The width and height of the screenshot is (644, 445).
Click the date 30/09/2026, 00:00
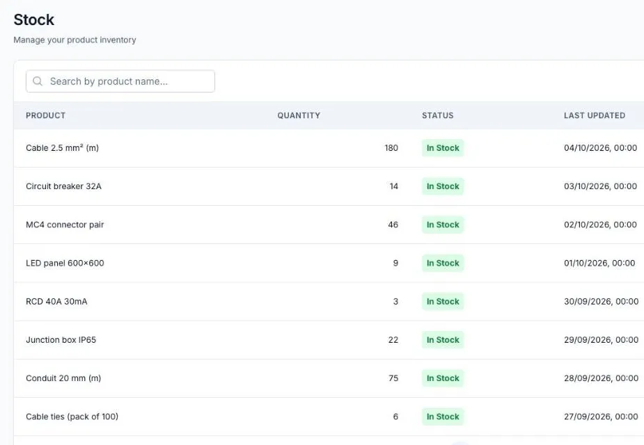point(602,302)
